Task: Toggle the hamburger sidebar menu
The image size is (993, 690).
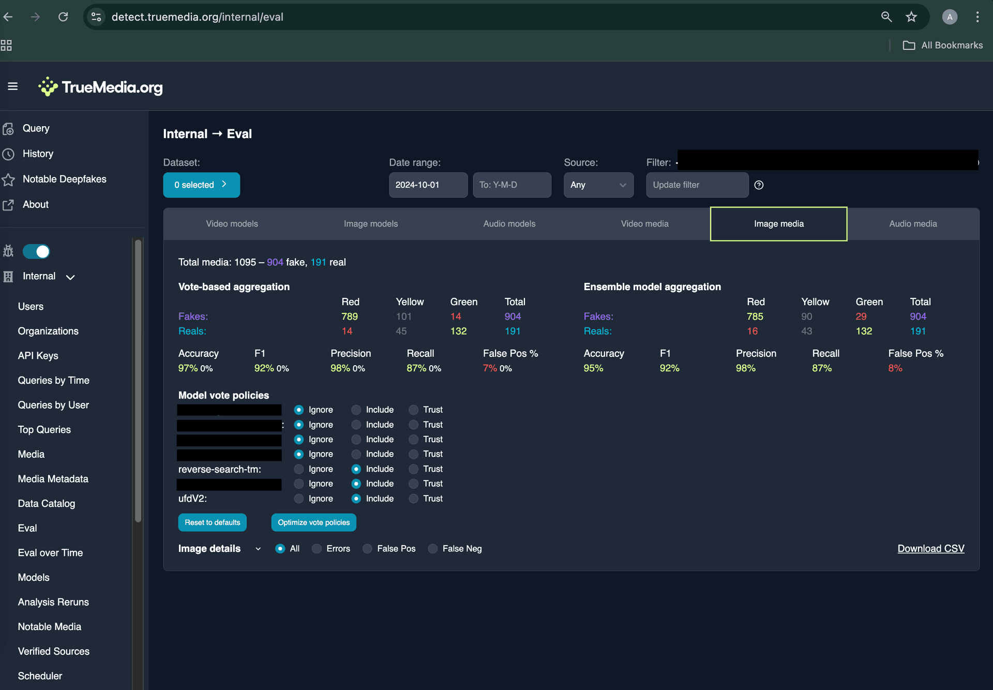Action: [13, 86]
